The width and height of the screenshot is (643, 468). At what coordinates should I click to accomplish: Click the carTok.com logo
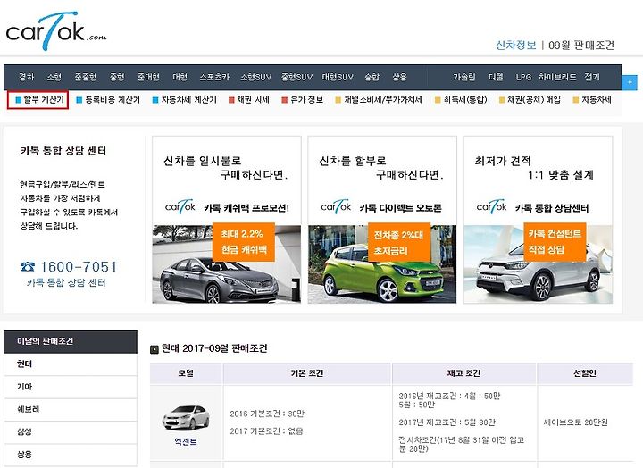click(x=56, y=31)
